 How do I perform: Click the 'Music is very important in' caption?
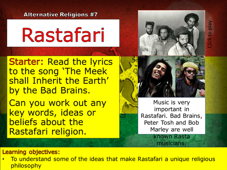[172, 106]
